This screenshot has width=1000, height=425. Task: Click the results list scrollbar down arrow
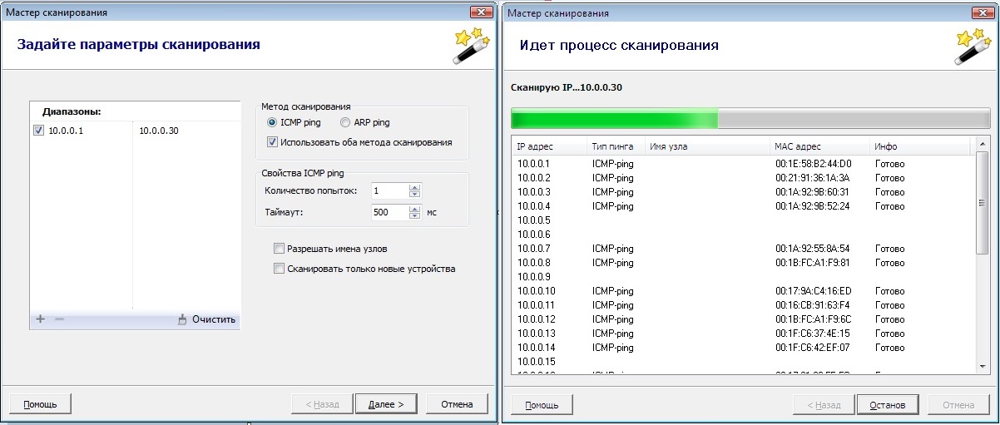983,365
